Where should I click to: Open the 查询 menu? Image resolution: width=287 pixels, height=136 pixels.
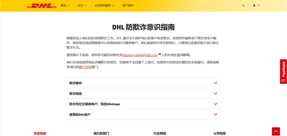coord(65,6)
